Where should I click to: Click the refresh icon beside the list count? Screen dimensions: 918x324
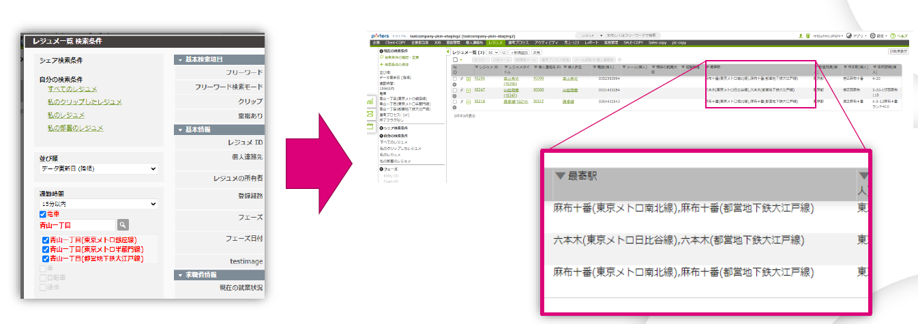(503, 52)
